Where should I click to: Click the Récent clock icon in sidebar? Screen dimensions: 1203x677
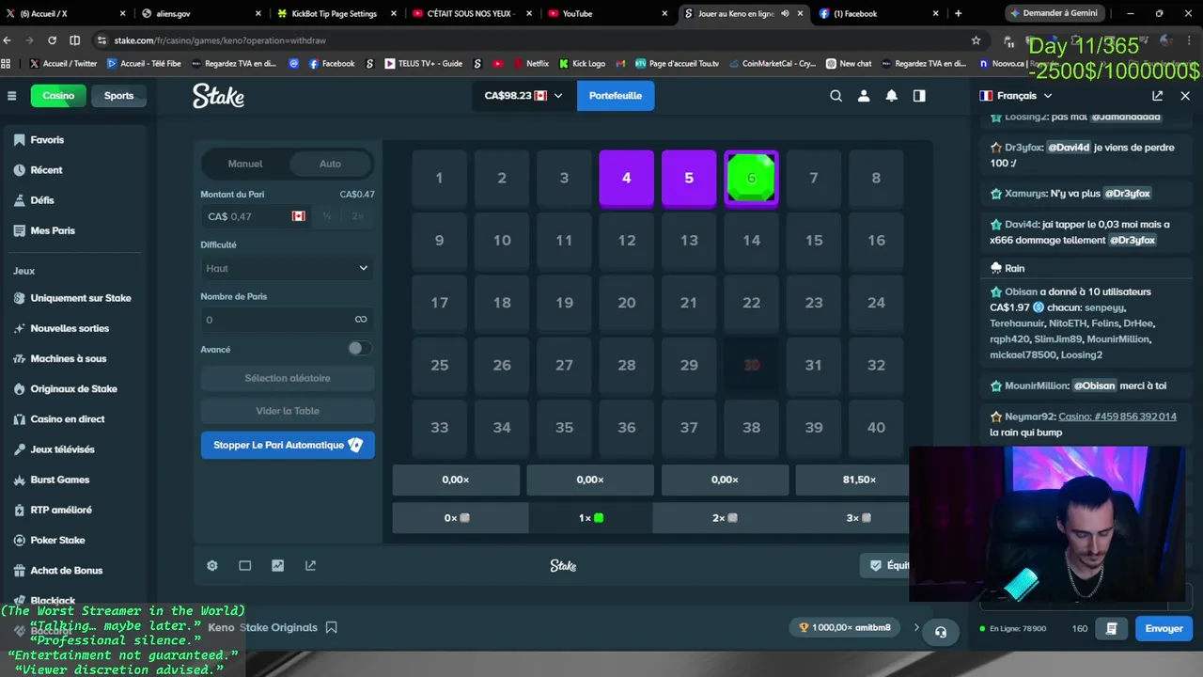[20, 170]
